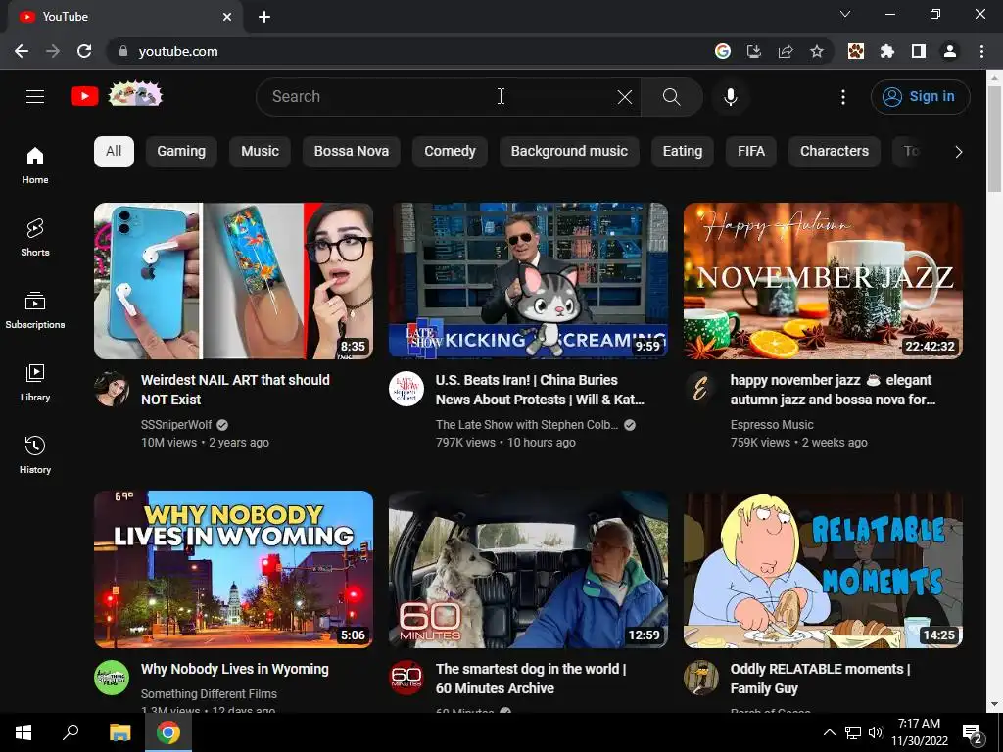1003x752 pixels.
Task: Click title Oddly RELATABLE moments Family Guy
Action: (x=820, y=679)
